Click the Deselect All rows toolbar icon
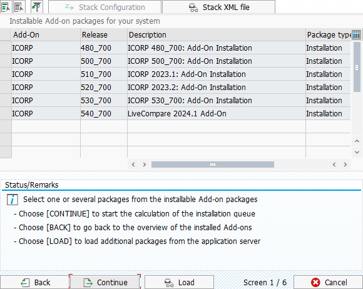The height and width of the screenshot is (289, 363). [x=19, y=7]
